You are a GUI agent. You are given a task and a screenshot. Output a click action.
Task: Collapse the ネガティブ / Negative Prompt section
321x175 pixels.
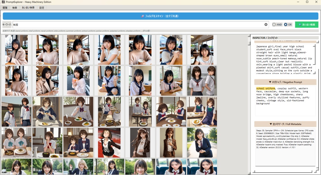(285, 82)
